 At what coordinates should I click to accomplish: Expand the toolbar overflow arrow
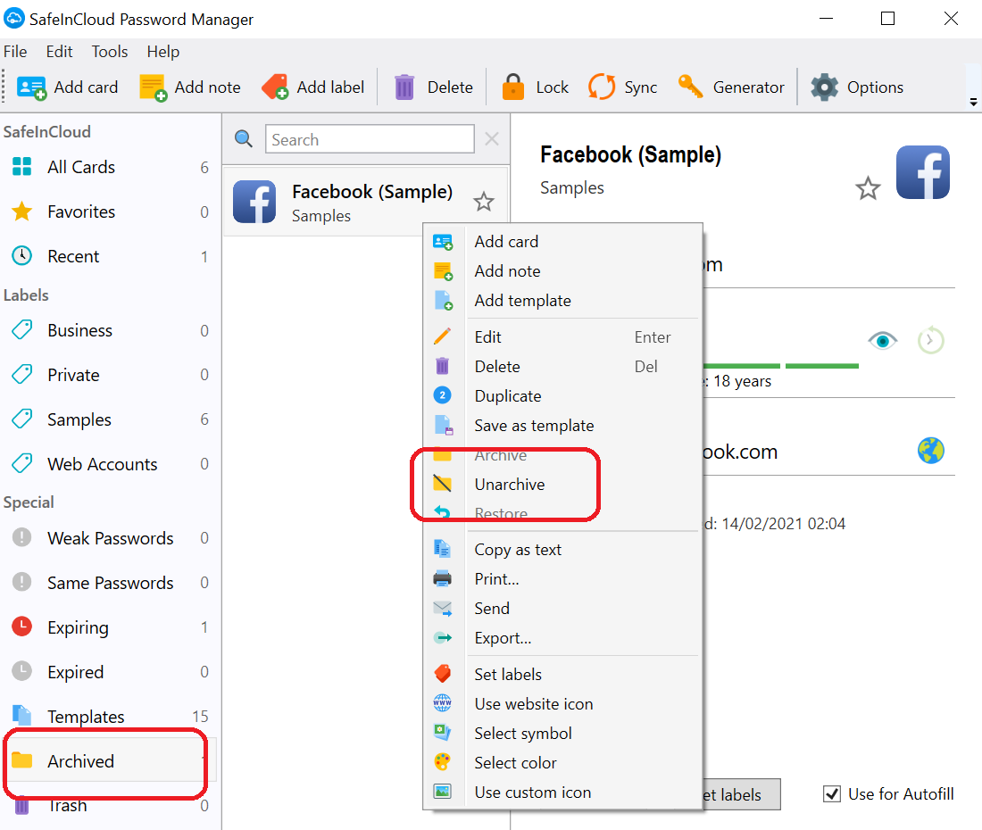click(973, 102)
